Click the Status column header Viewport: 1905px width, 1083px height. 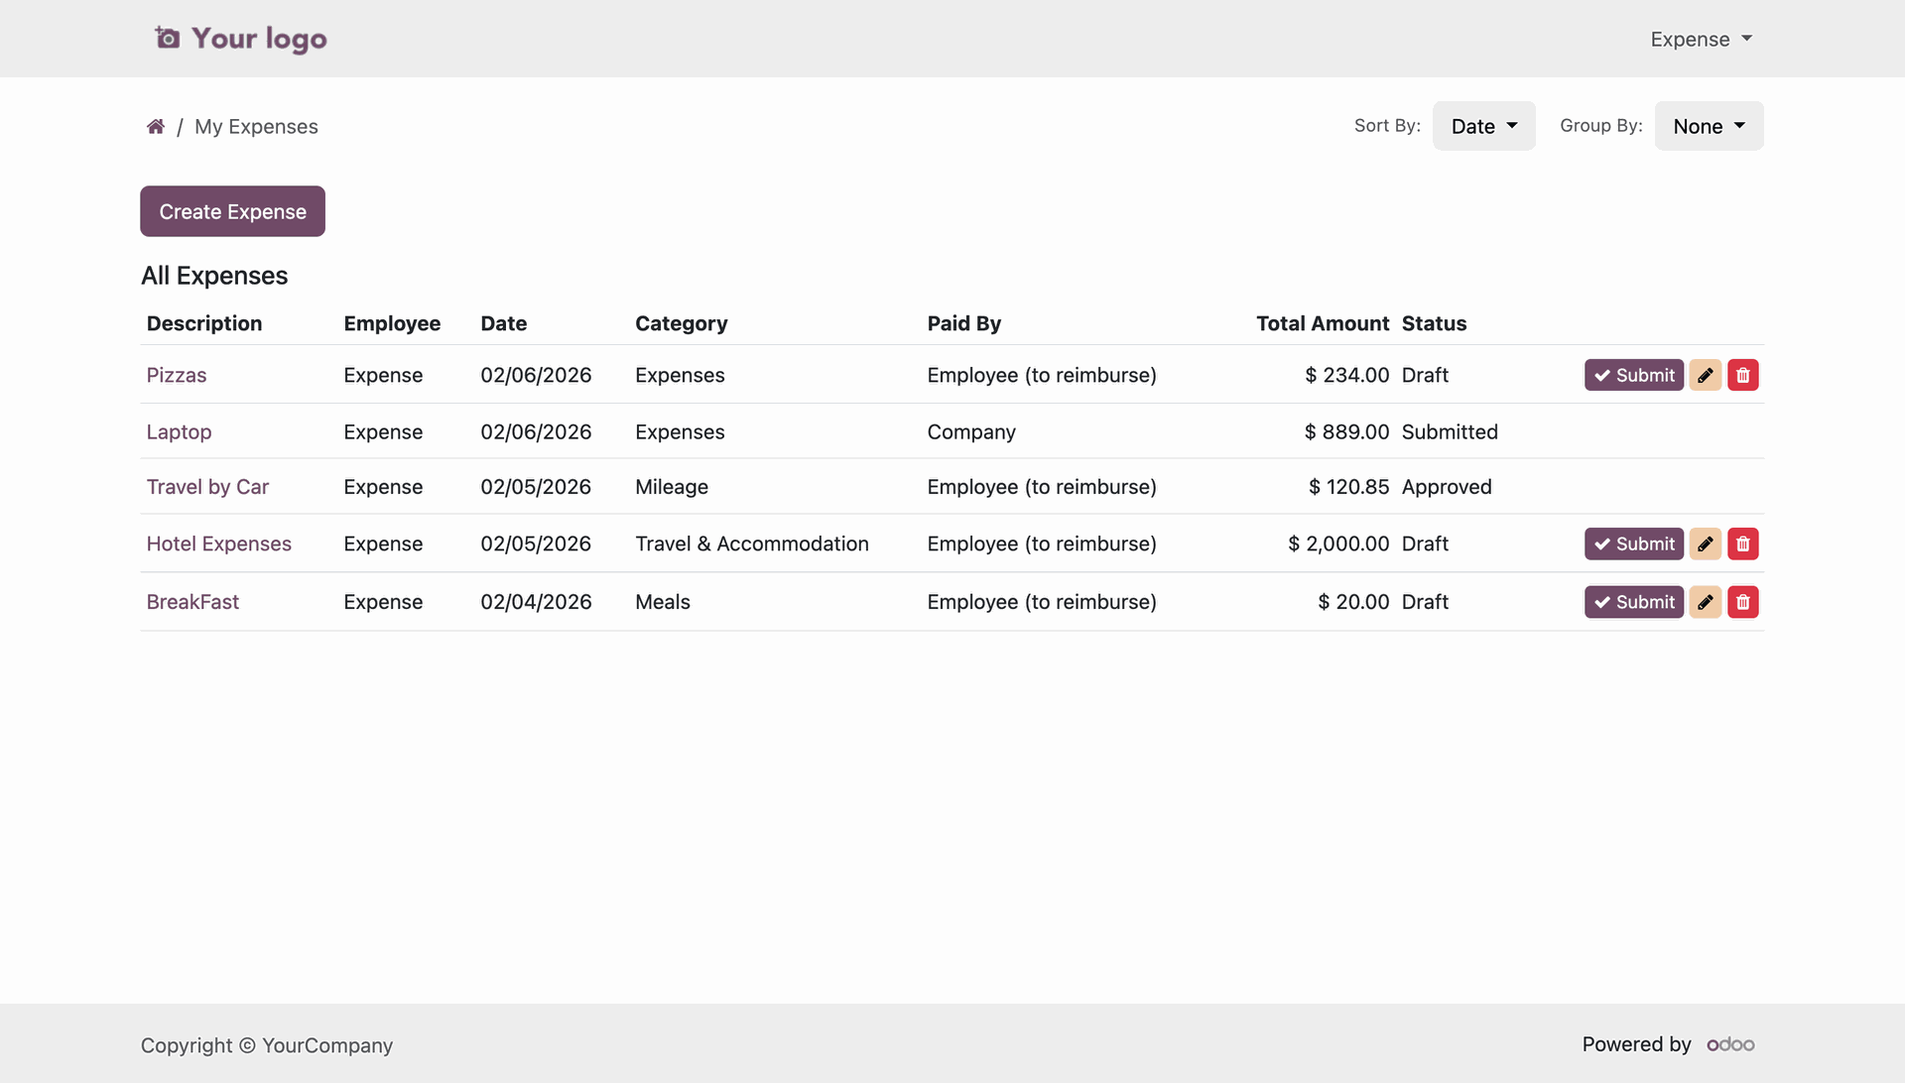[1435, 323]
